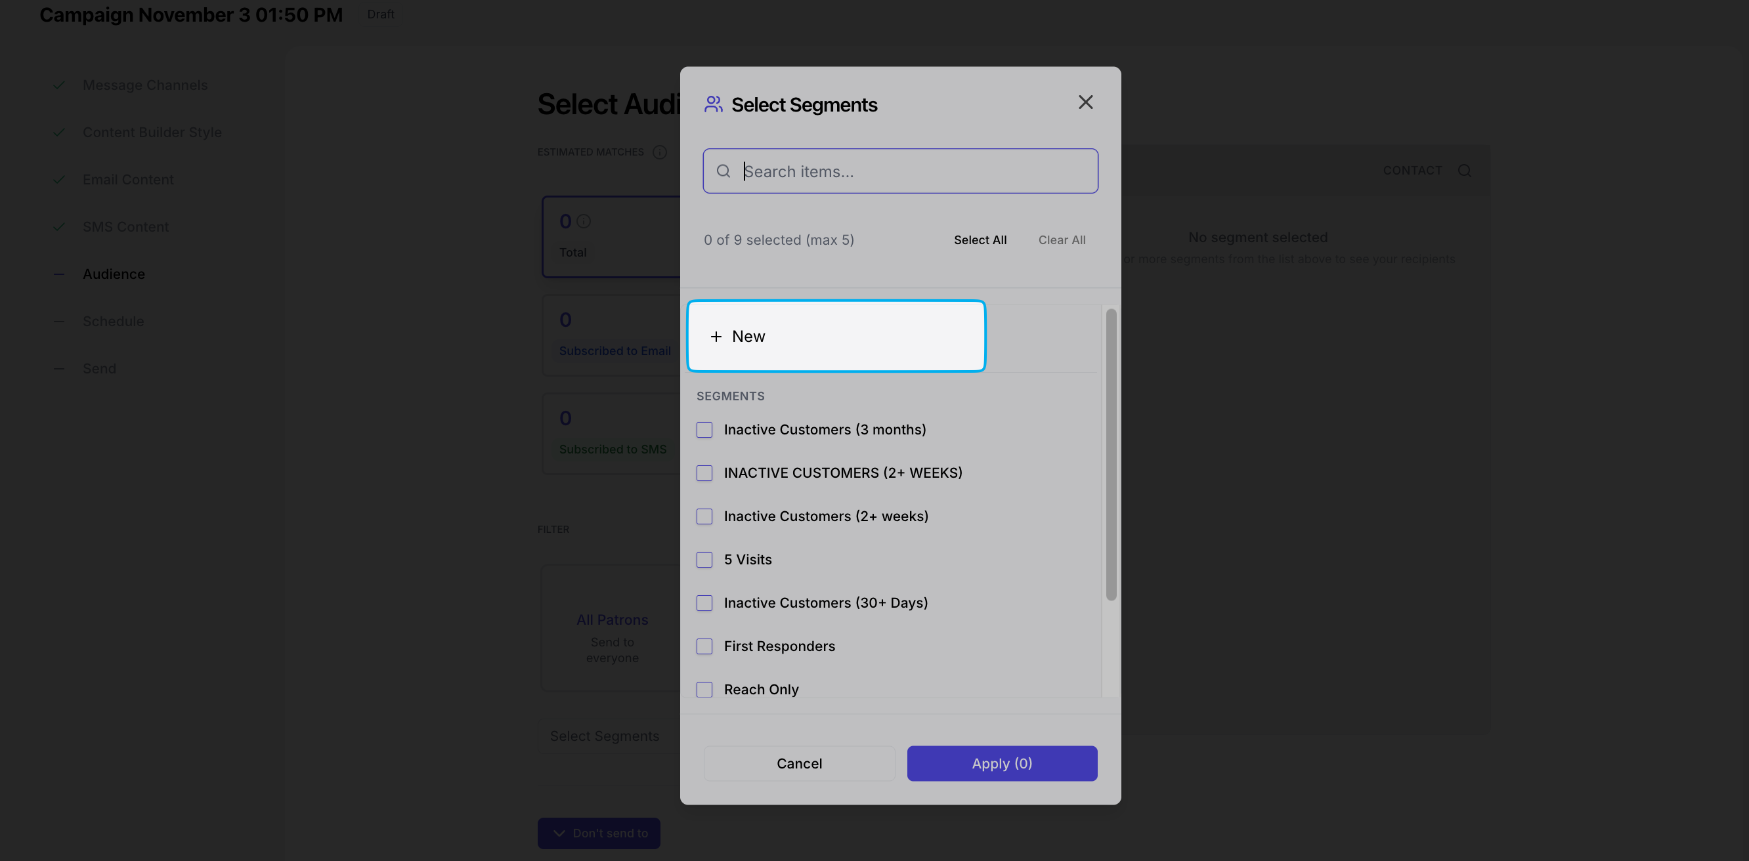
Task: Click the Message Channels checkmark icon
Action: tap(59, 85)
